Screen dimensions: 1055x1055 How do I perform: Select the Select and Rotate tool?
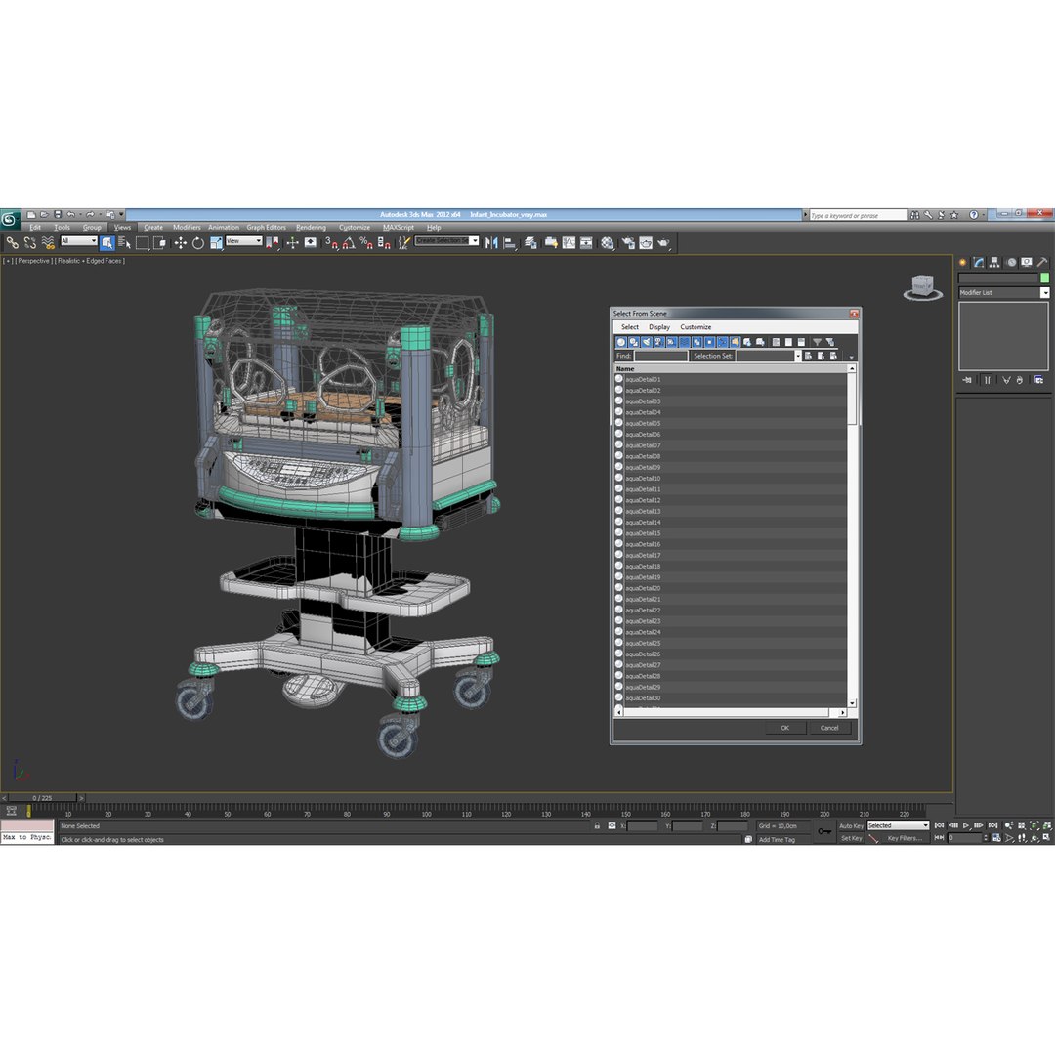pyautogui.click(x=197, y=243)
